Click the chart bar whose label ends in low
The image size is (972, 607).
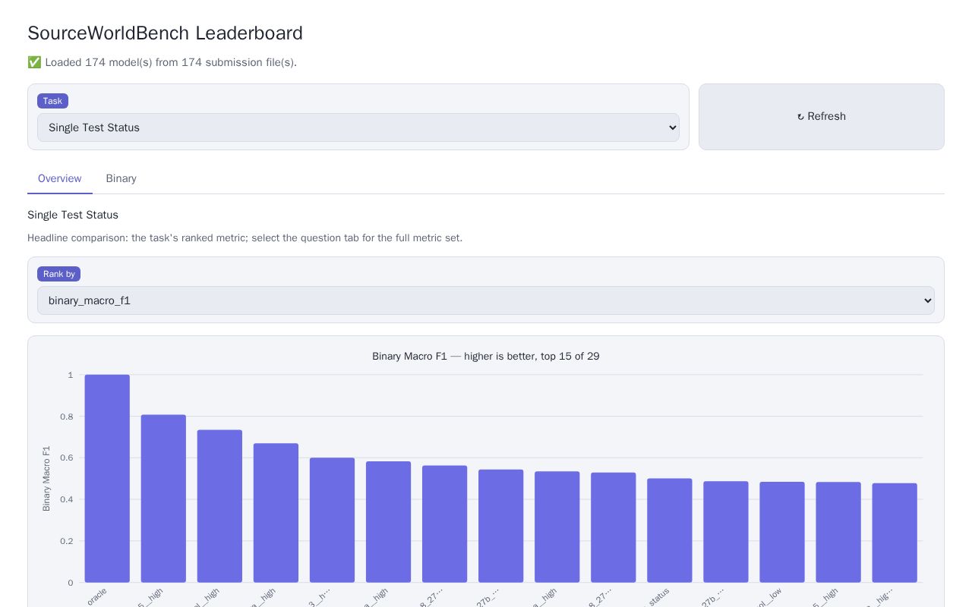pos(782,532)
